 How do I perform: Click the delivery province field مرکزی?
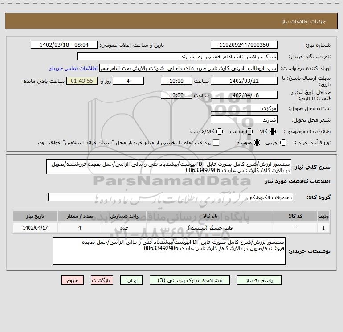(244, 108)
